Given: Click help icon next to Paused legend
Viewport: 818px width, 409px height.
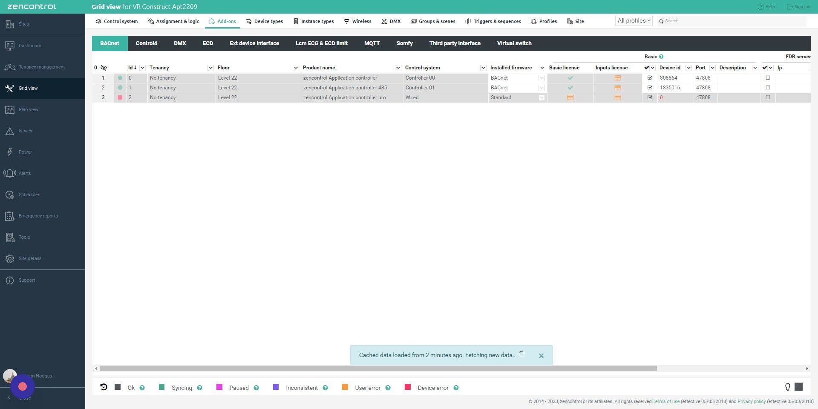Looking at the screenshot, I should [x=256, y=388].
